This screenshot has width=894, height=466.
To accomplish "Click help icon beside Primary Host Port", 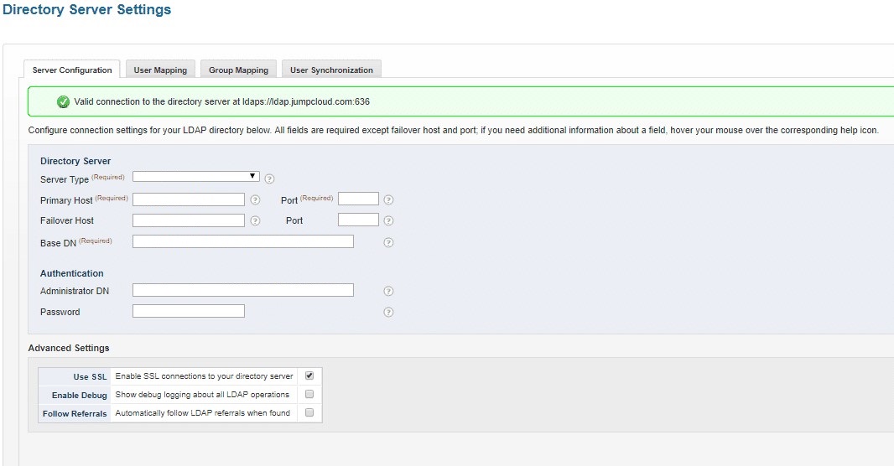I will tap(388, 199).
